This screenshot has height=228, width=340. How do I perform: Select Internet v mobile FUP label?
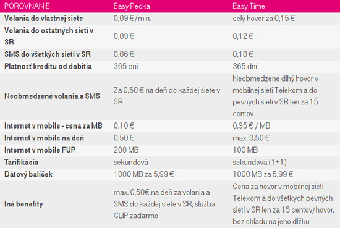tap(40, 150)
